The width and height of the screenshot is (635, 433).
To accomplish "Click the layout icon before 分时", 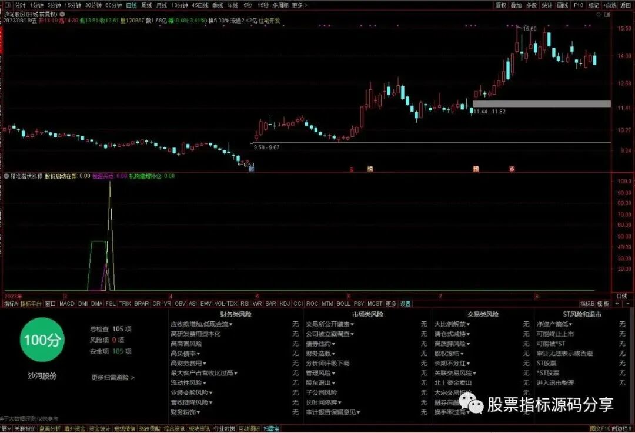I will [8, 6].
